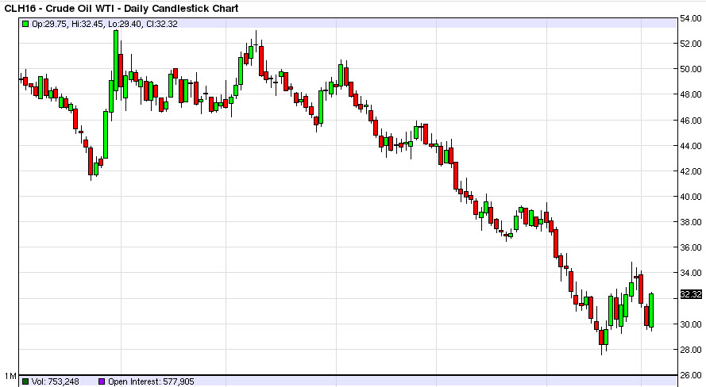Click the last green candlestick closing at 32.32
This screenshot has height=387, width=706.
coord(651,310)
